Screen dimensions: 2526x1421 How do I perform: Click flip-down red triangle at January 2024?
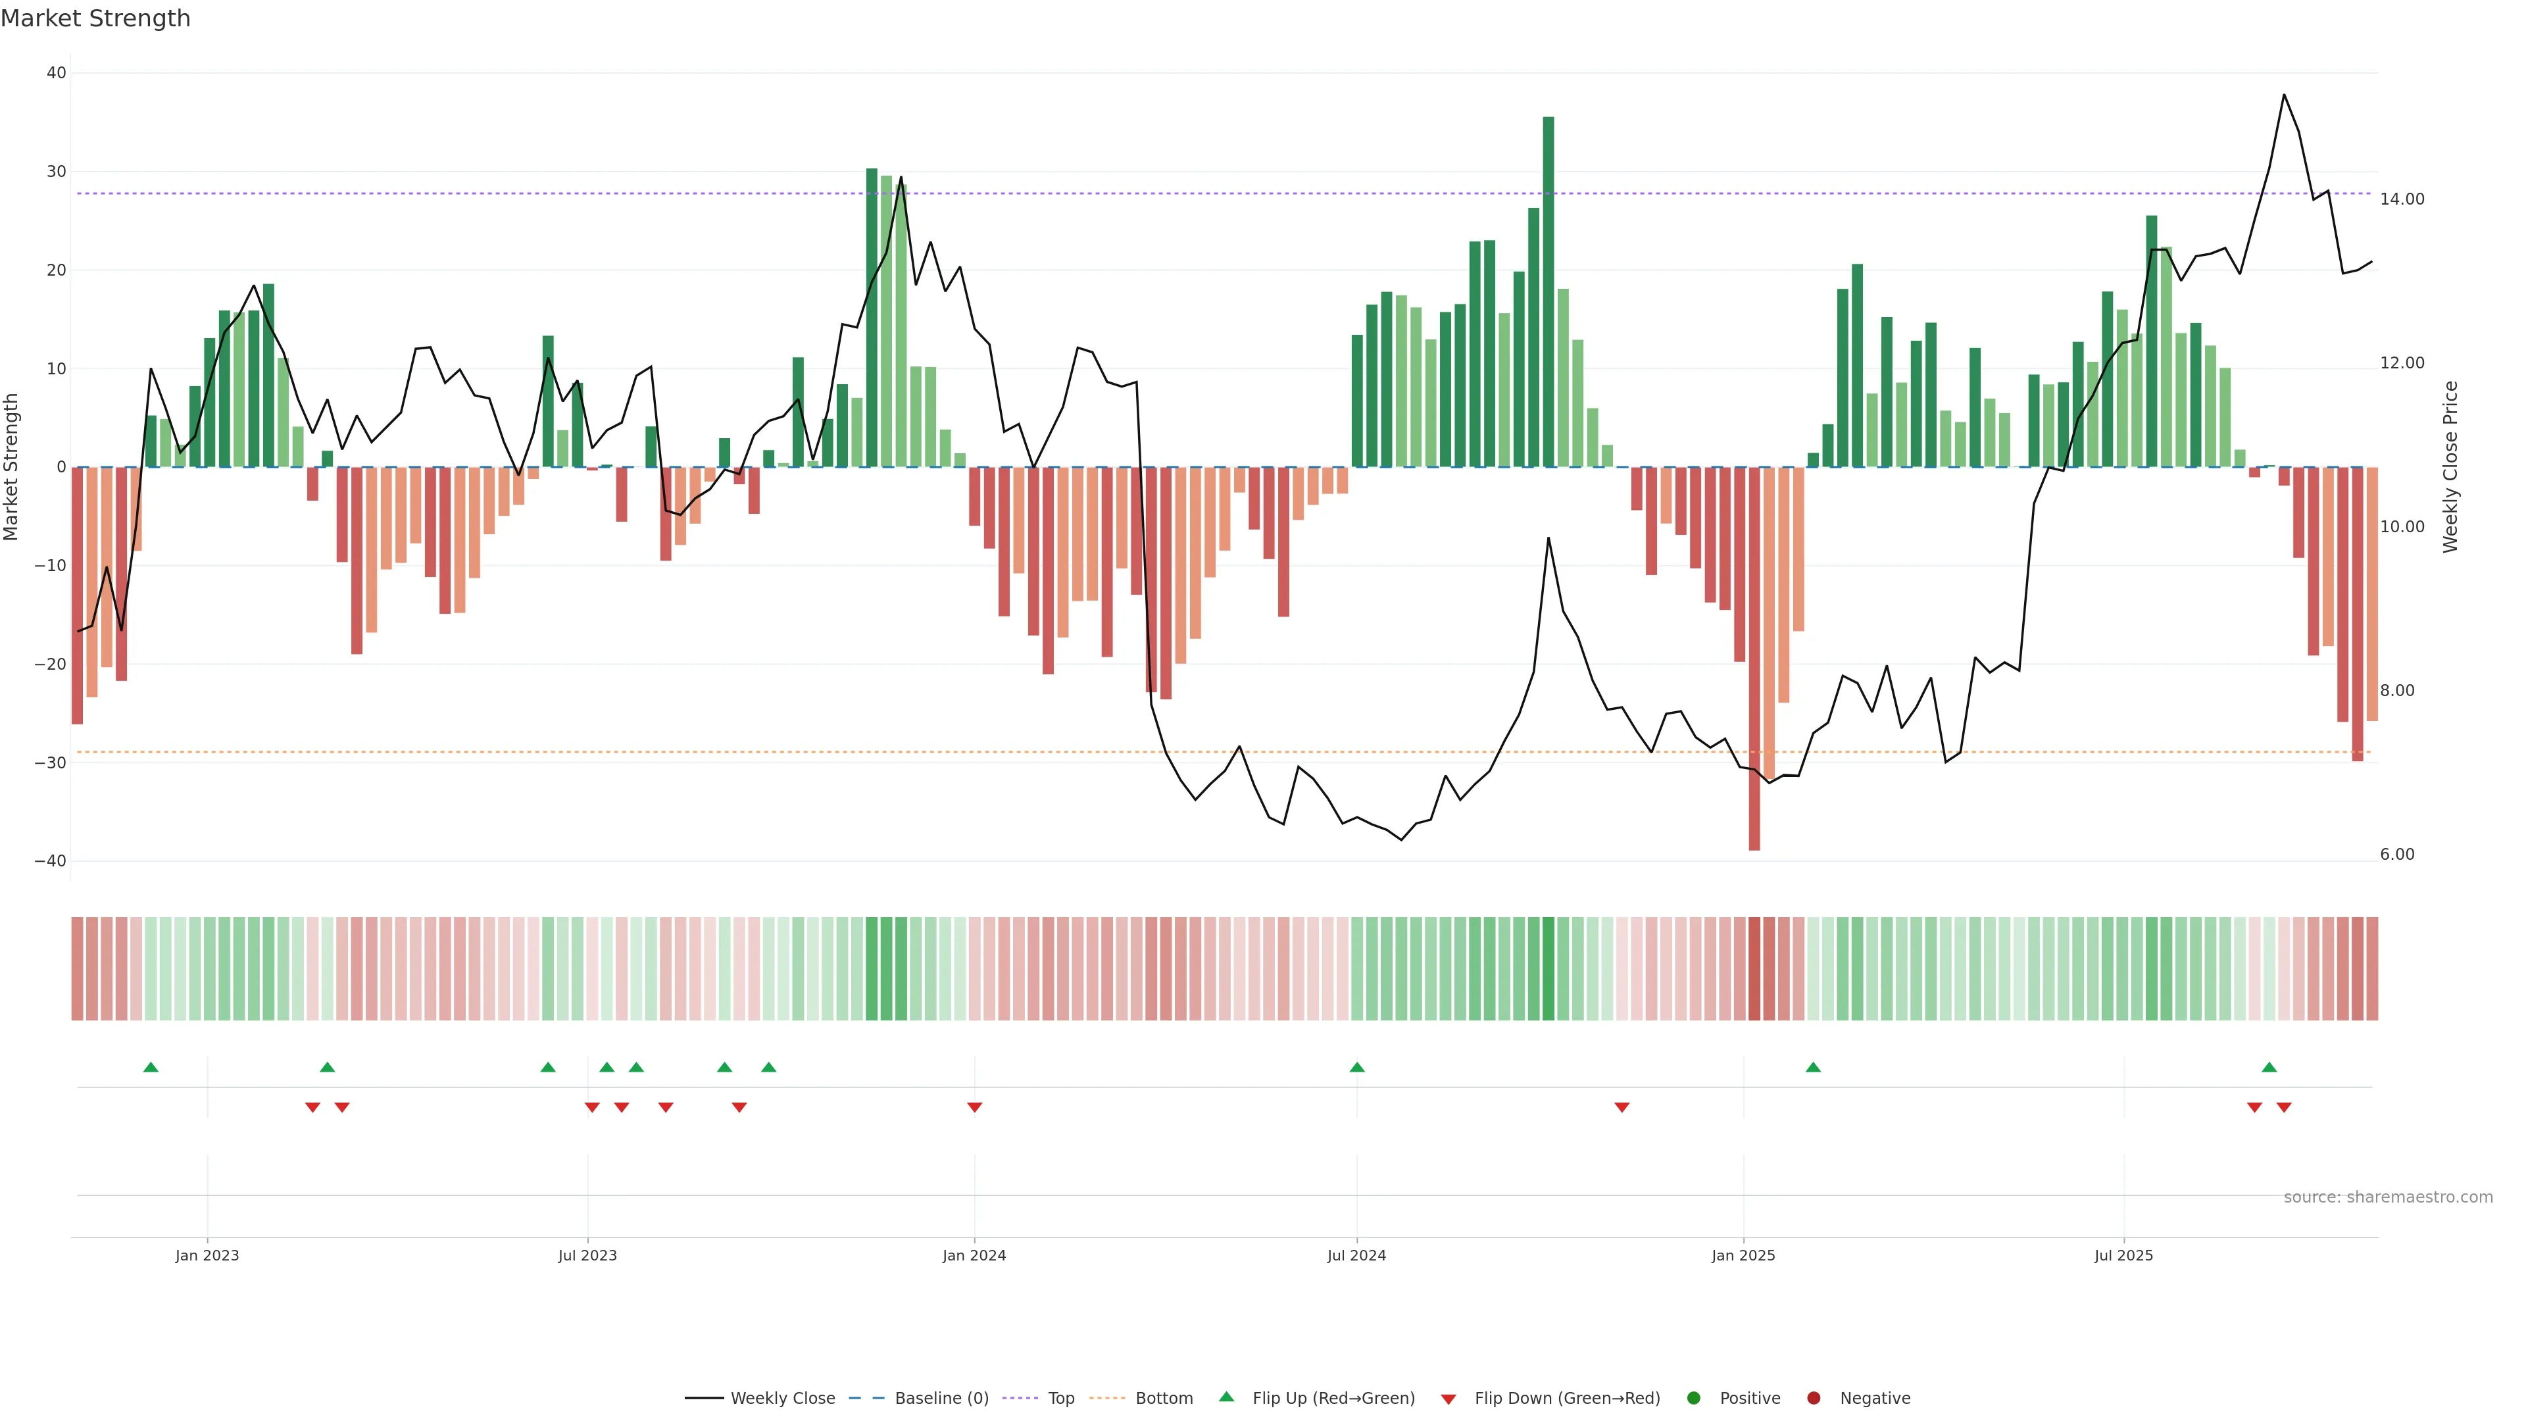975,1107
